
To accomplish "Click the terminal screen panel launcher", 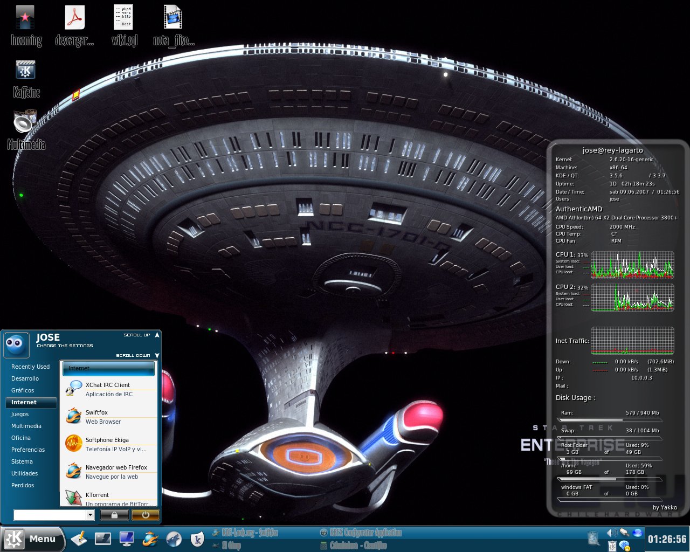I will pos(103,539).
